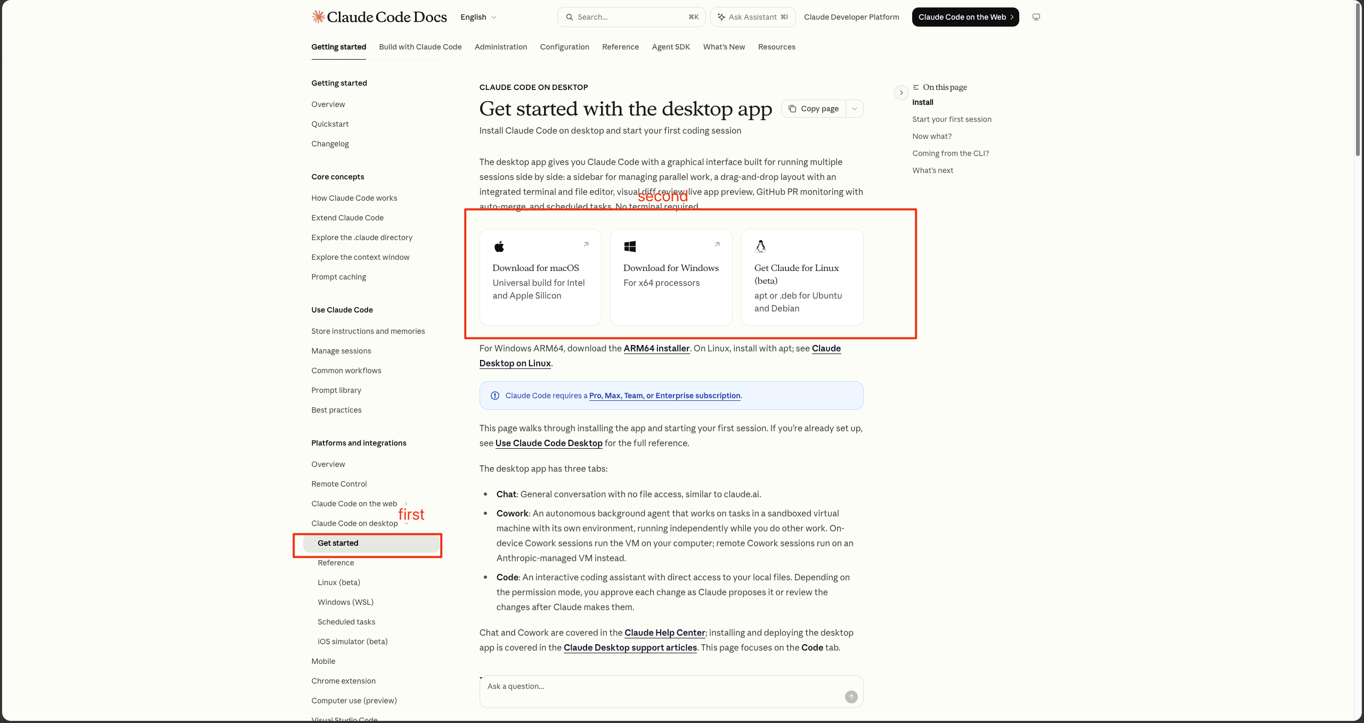Open the Getting started tab
The width and height of the screenshot is (1364, 723).
click(x=339, y=47)
